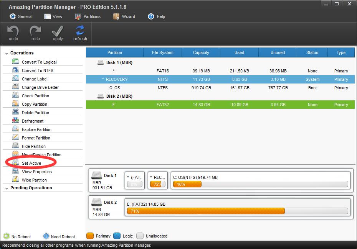Click the undo arrow icon
This screenshot has height=249, width=357.
coord(13,31)
